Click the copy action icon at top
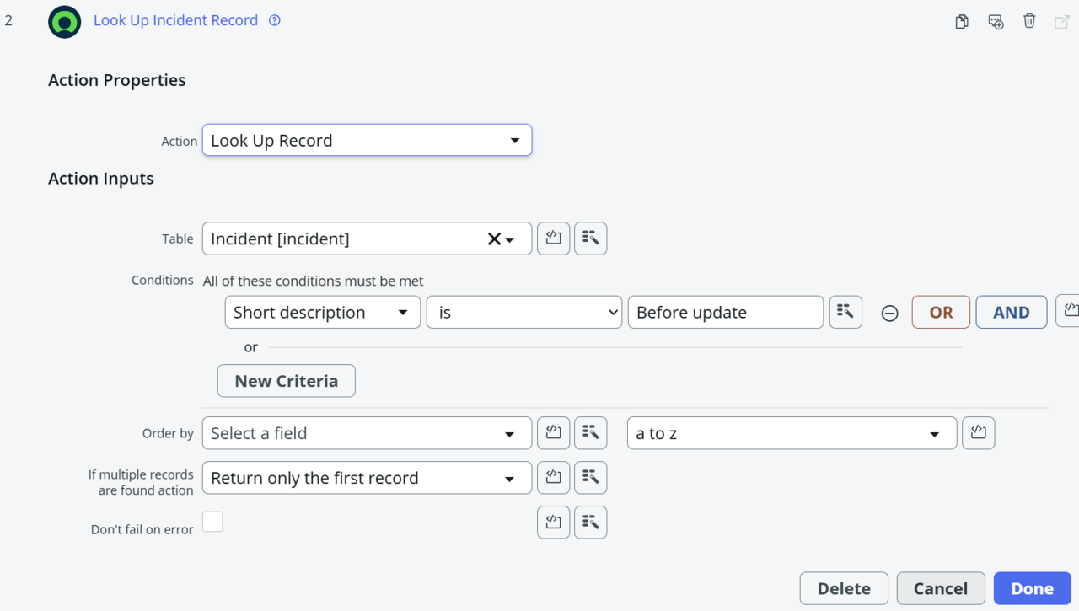Screen dimensions: 1079x611 (x=961, y=22)
